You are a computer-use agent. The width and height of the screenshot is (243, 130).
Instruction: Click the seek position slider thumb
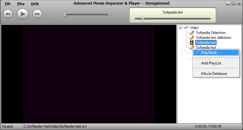[x=143, y=18]
